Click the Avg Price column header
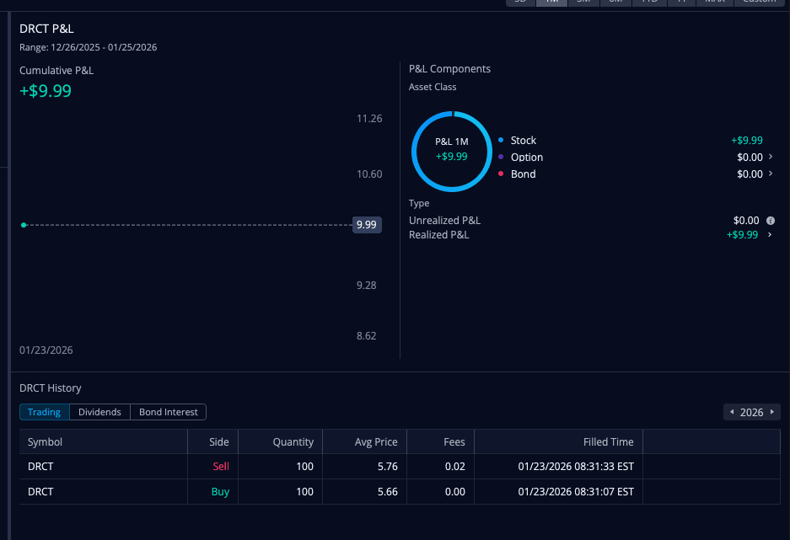Image resolution: width=790 pixels, height=540 pixels. 376,441
